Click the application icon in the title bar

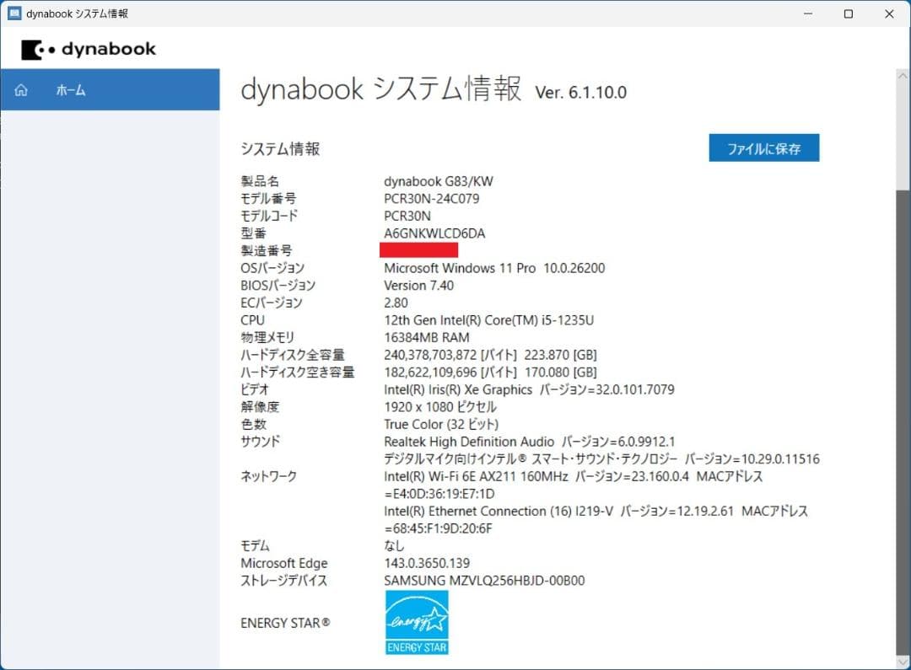click(13, 13)
